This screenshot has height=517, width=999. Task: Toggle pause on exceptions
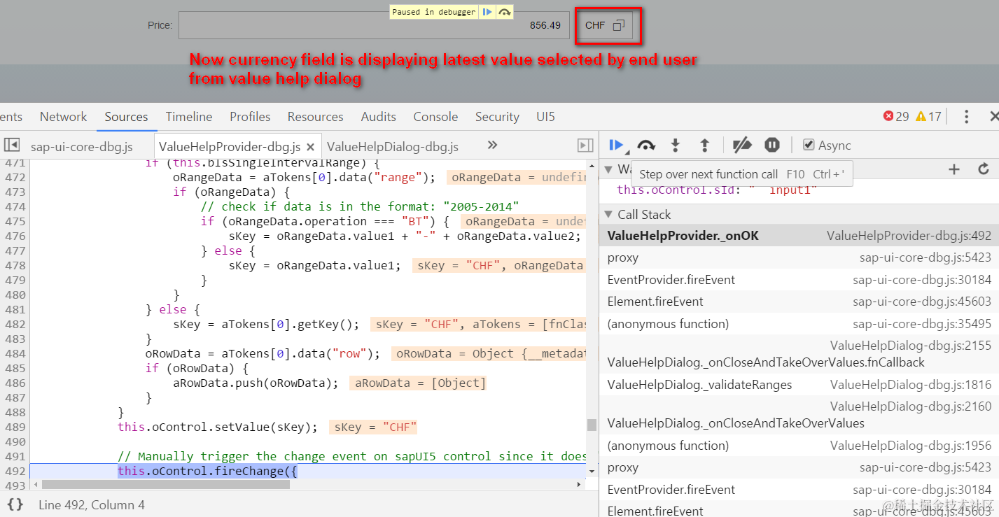[x=771, y=145]
